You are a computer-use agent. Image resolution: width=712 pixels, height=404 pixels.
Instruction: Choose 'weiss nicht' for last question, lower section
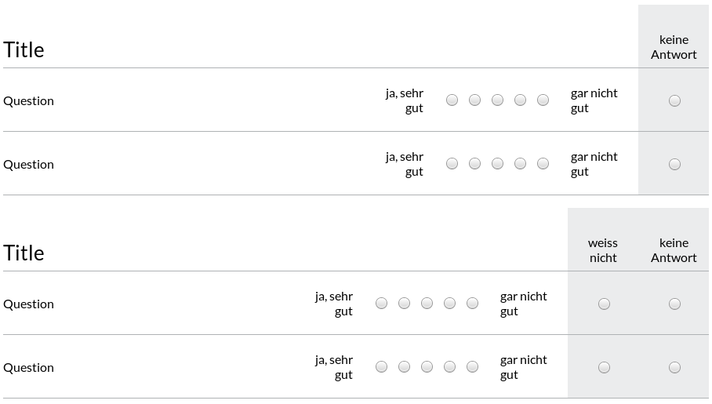(604, 367)
